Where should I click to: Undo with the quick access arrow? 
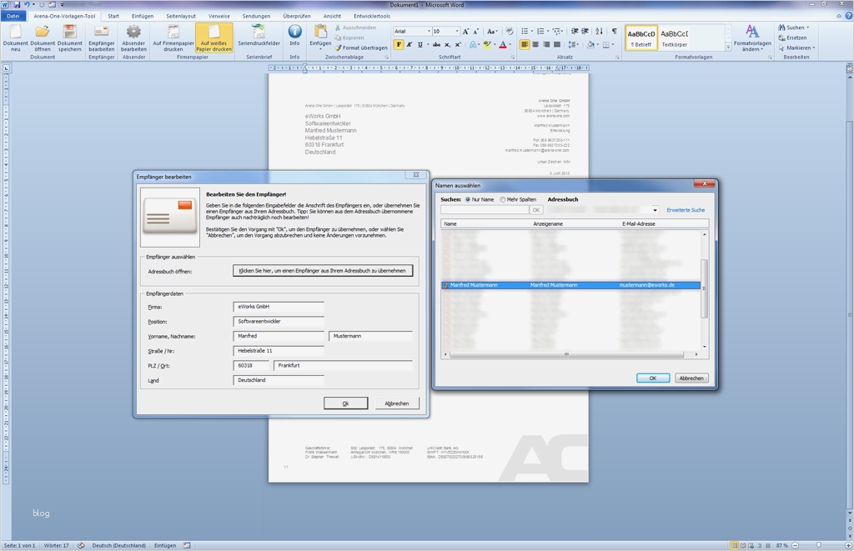coord(26,4)
